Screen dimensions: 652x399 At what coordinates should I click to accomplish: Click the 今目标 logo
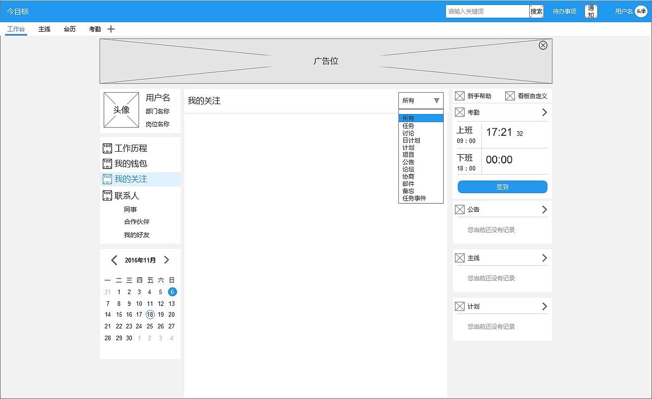(18, 11)
